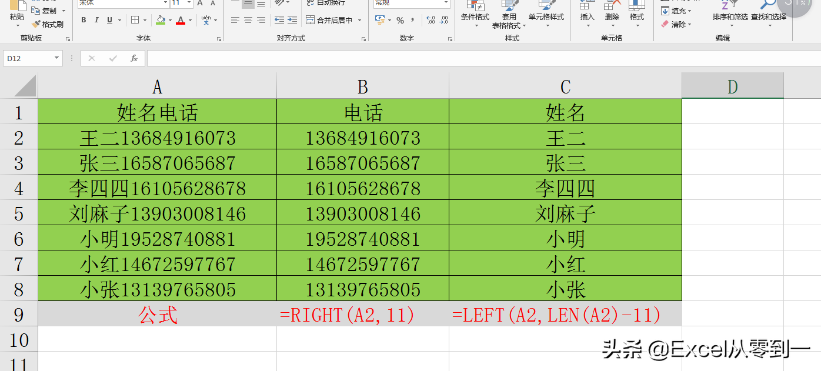Click the 合并后居中 merge and center button

coord(329,20)
